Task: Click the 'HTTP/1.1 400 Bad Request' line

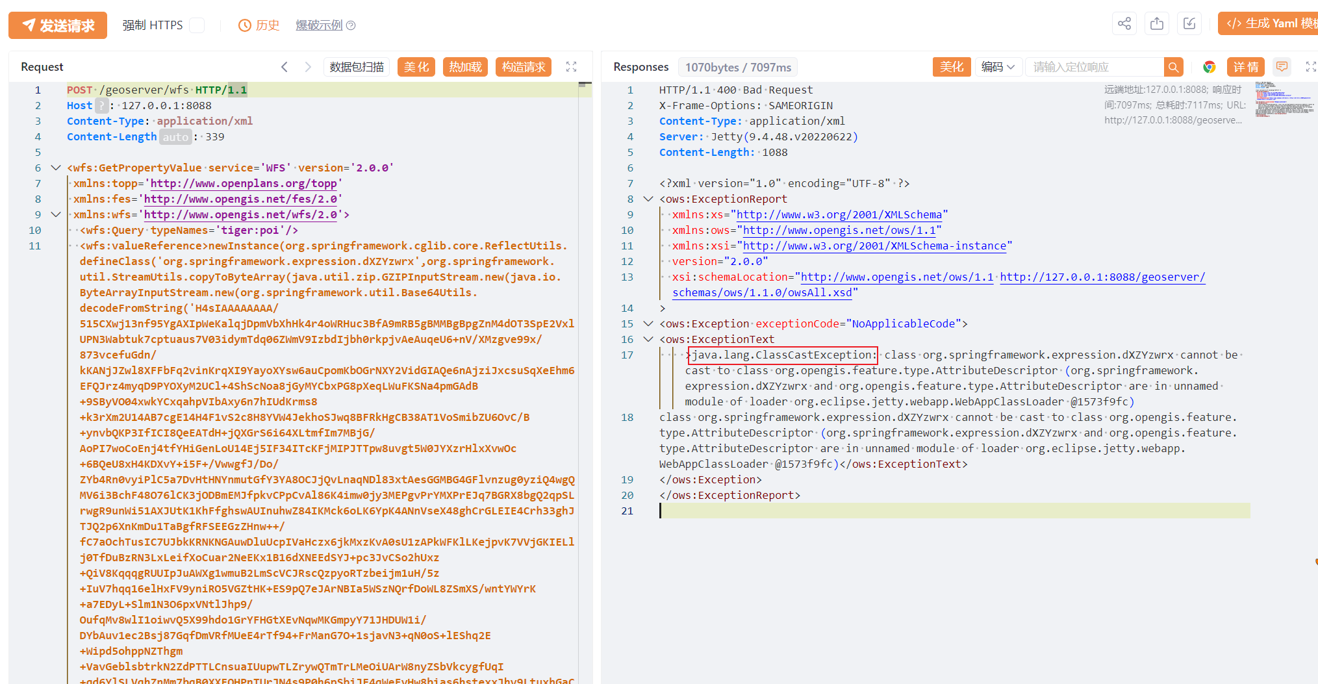Action: 736,90
